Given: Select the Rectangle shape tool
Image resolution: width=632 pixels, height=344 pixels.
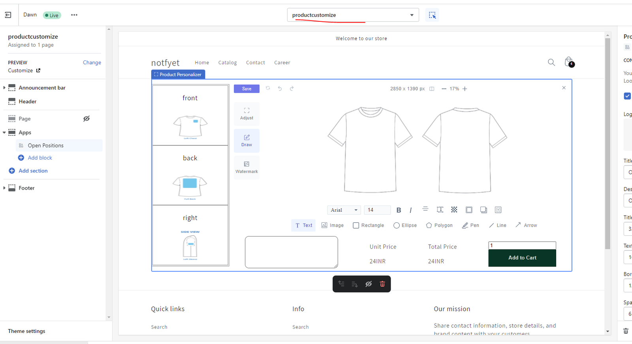Looking at the screenshot, I should click(368, 226).
